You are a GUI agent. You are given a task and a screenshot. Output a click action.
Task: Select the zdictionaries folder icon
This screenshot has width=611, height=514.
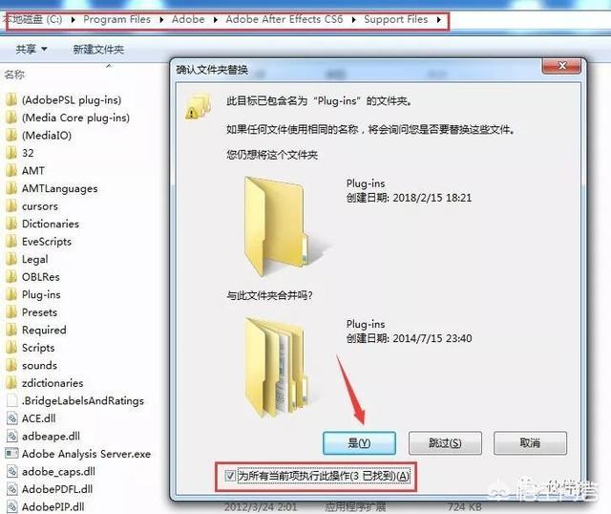pyautogui.click(x=11, y=383)
